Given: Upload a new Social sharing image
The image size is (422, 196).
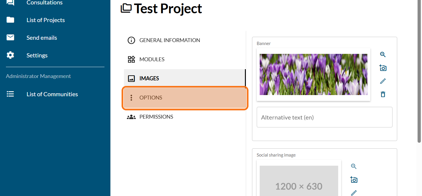Looking at the screenshot, I should click(x=354, y=180).
